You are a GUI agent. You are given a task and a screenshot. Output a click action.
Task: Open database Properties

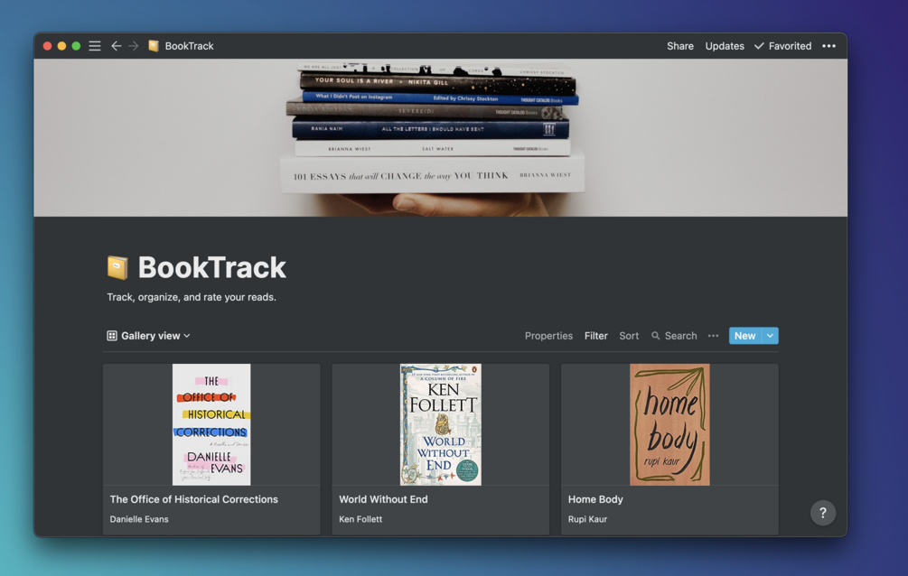click(548, 336)
